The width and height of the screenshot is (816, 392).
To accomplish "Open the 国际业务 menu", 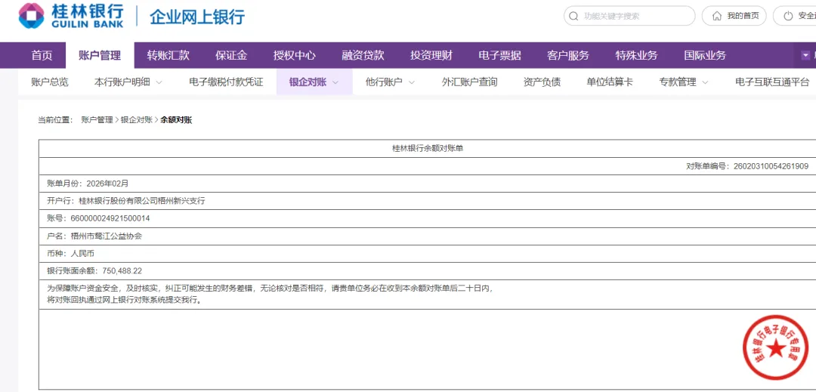I will 705,55.
